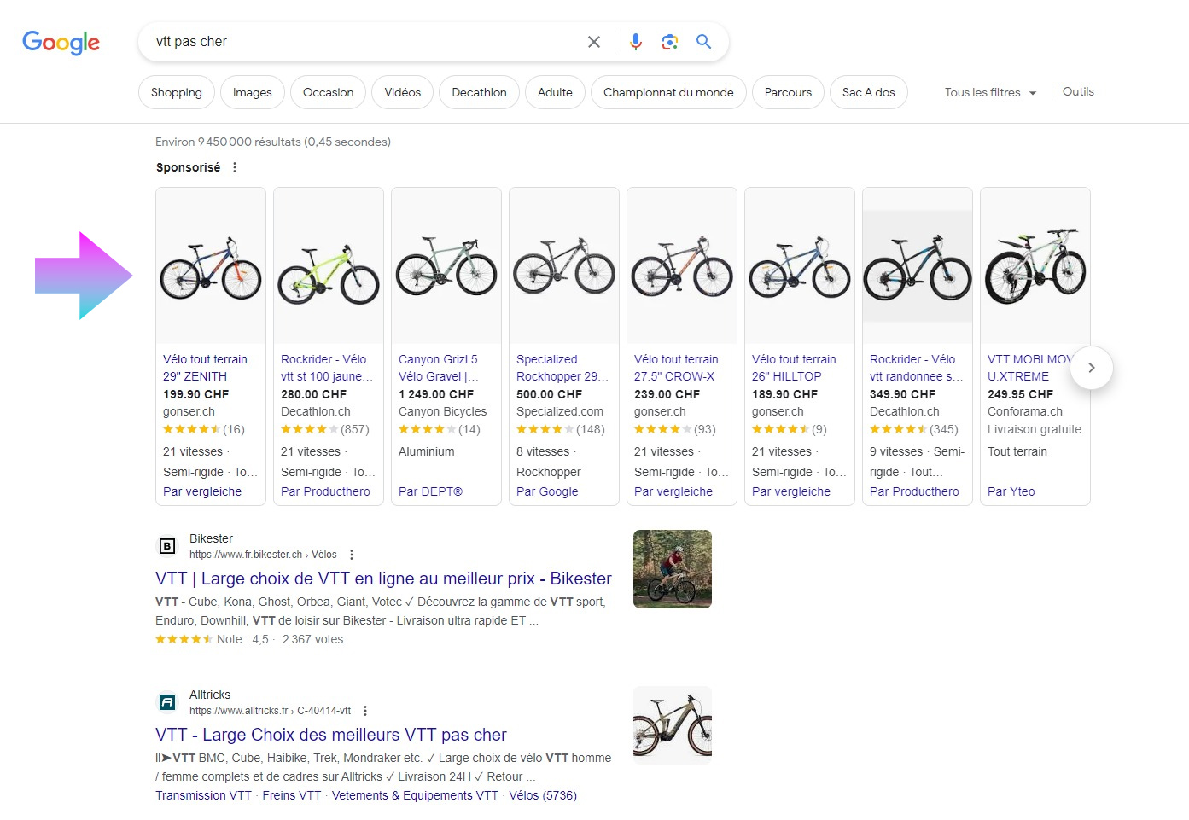Click the Google logo
Viewport: 1189px width, 820px height.
click(x=61, y=42)
